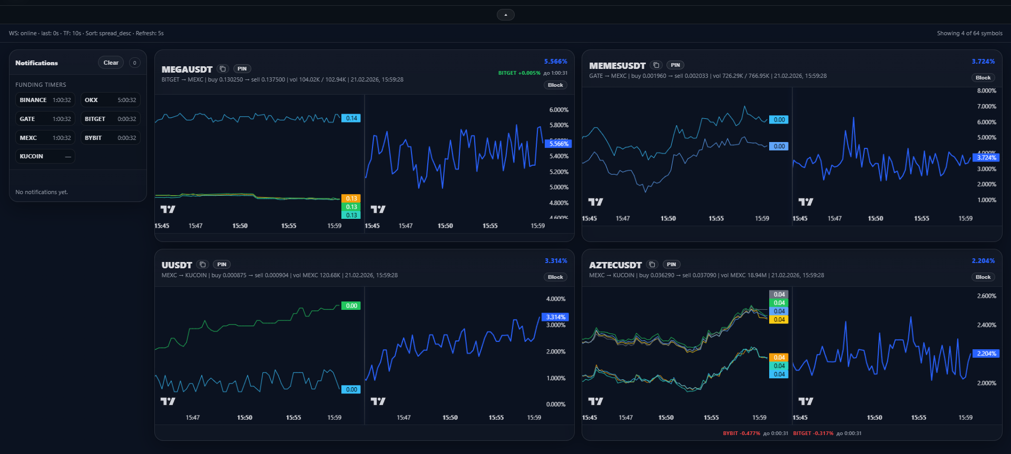Clear all notifications
This screenshot has width=1011, height=454.
(x=111, y=63)
